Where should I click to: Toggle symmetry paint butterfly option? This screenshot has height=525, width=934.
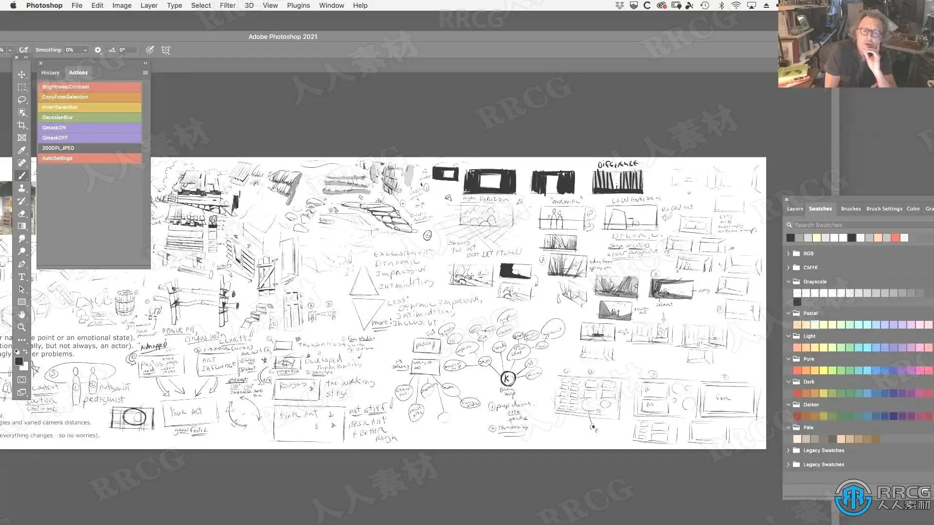pos(165,50)
